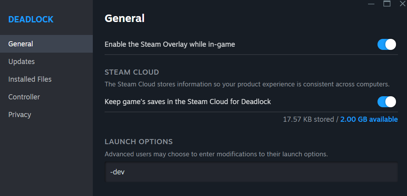The image size is (407, 196).
Task: Click the Steam Cloud description text
Action: click(247, 84)
